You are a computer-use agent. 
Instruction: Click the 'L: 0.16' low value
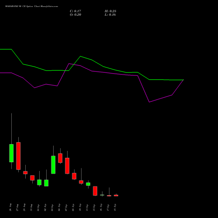(x=110, y=15)
